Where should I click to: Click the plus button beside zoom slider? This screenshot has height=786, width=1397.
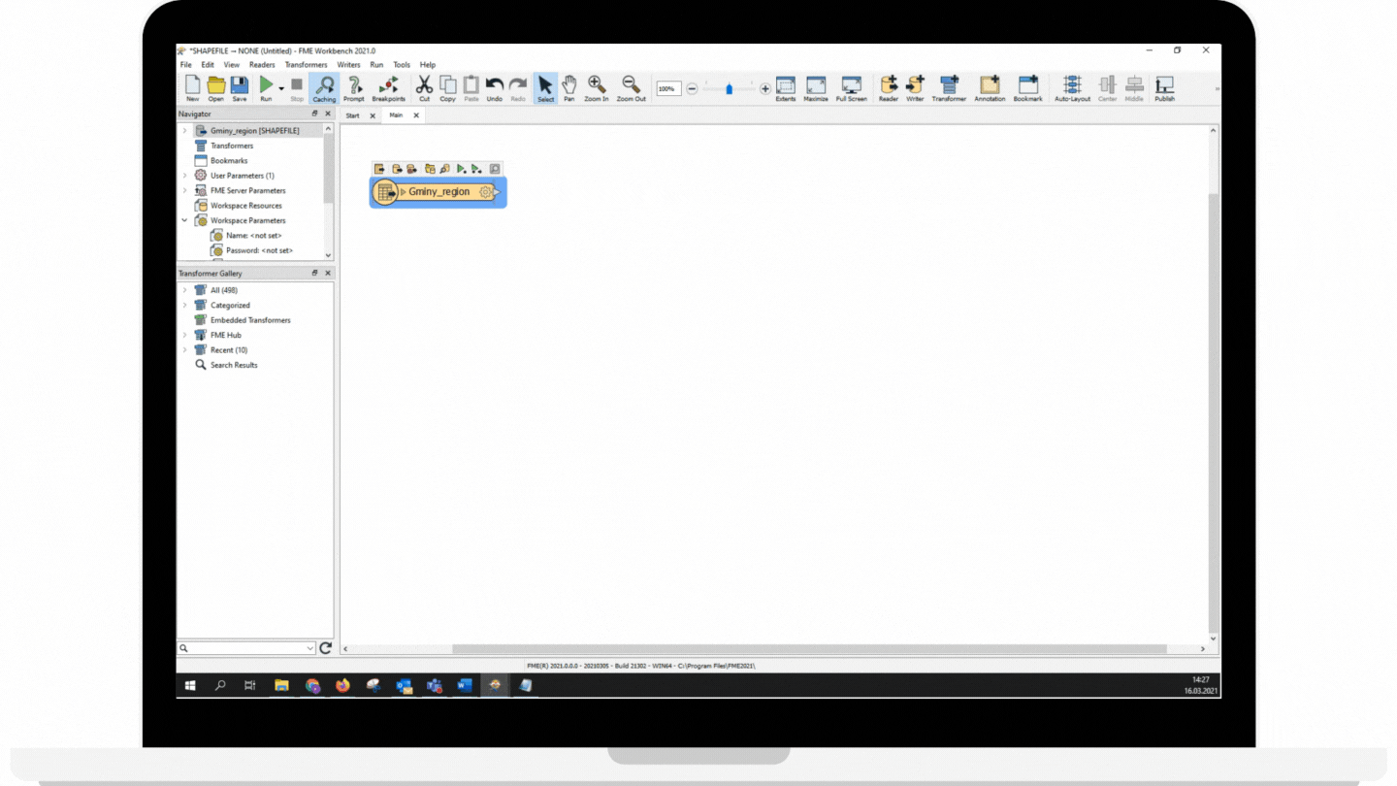(764, 88)
